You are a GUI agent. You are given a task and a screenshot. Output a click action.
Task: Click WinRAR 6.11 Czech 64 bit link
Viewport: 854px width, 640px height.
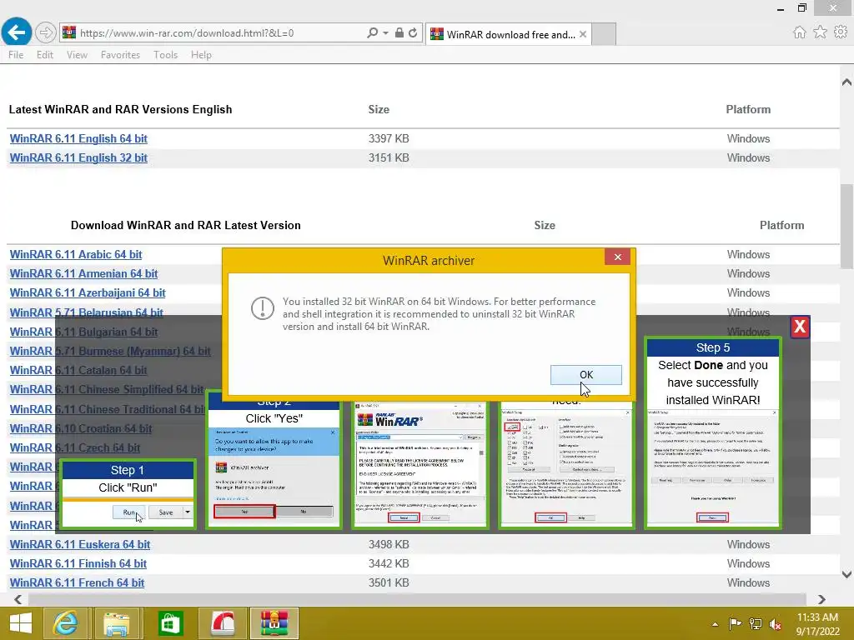coord(74,447)
